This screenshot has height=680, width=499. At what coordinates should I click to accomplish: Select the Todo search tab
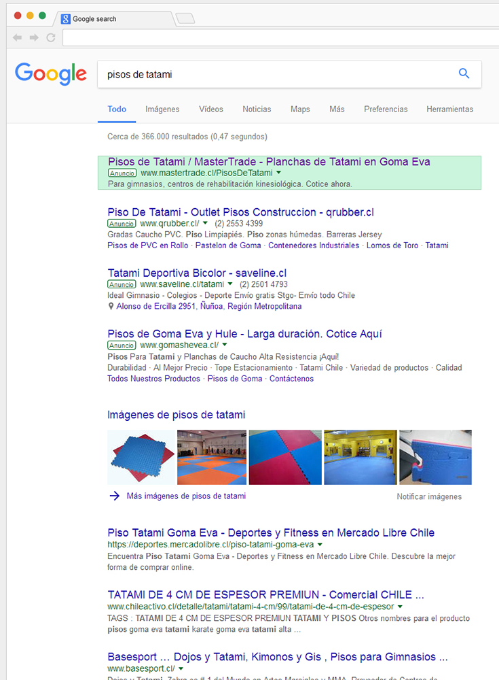pos(117,109)
